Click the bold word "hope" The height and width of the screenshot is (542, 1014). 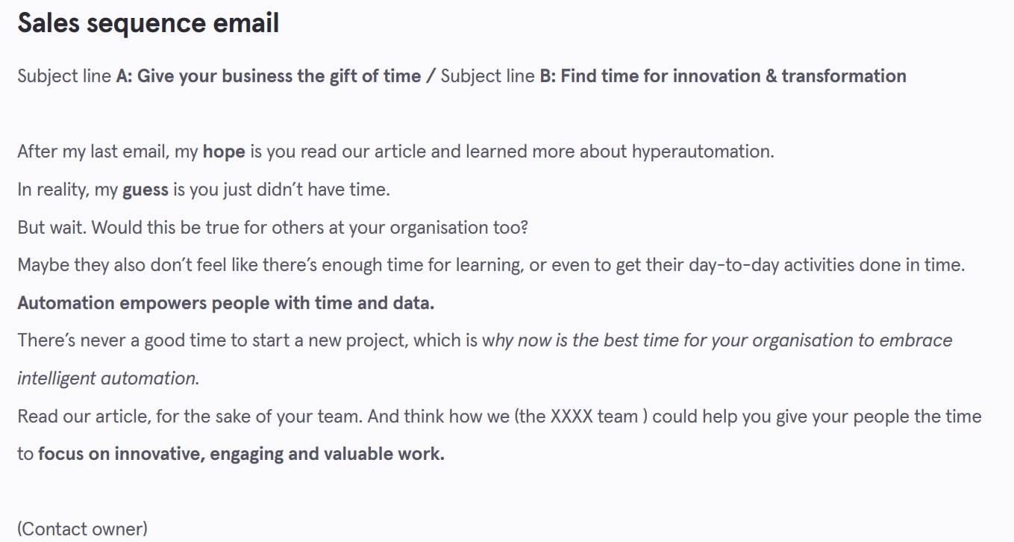coord(224,152)
